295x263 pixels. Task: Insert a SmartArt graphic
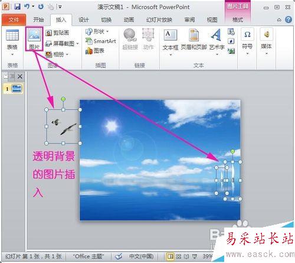(100, 41)
